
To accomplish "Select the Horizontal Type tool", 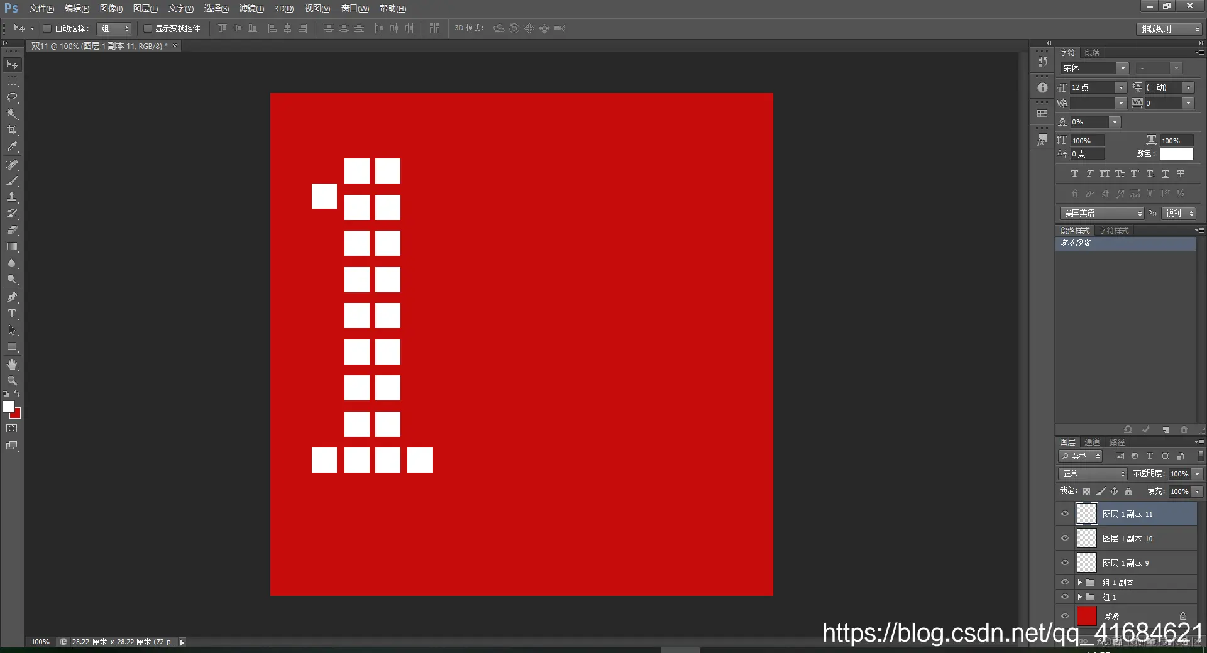I will click(12, 314).
